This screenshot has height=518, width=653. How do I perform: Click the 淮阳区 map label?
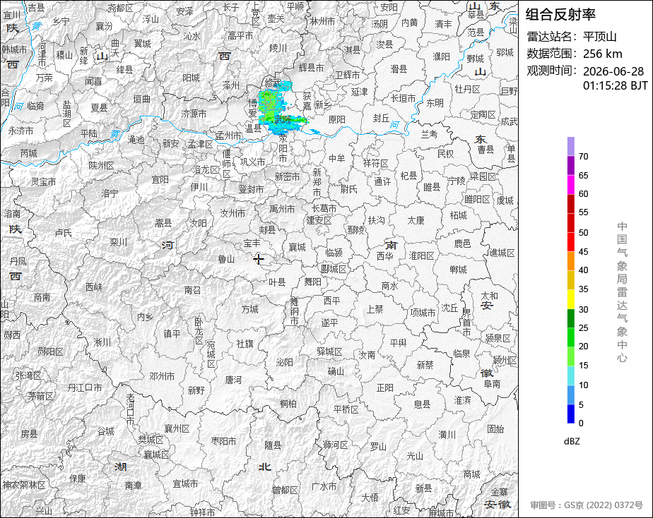421,255
